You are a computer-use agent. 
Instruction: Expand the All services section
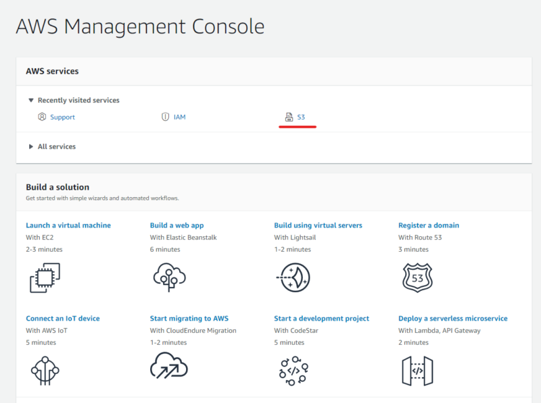click(31, 146)
